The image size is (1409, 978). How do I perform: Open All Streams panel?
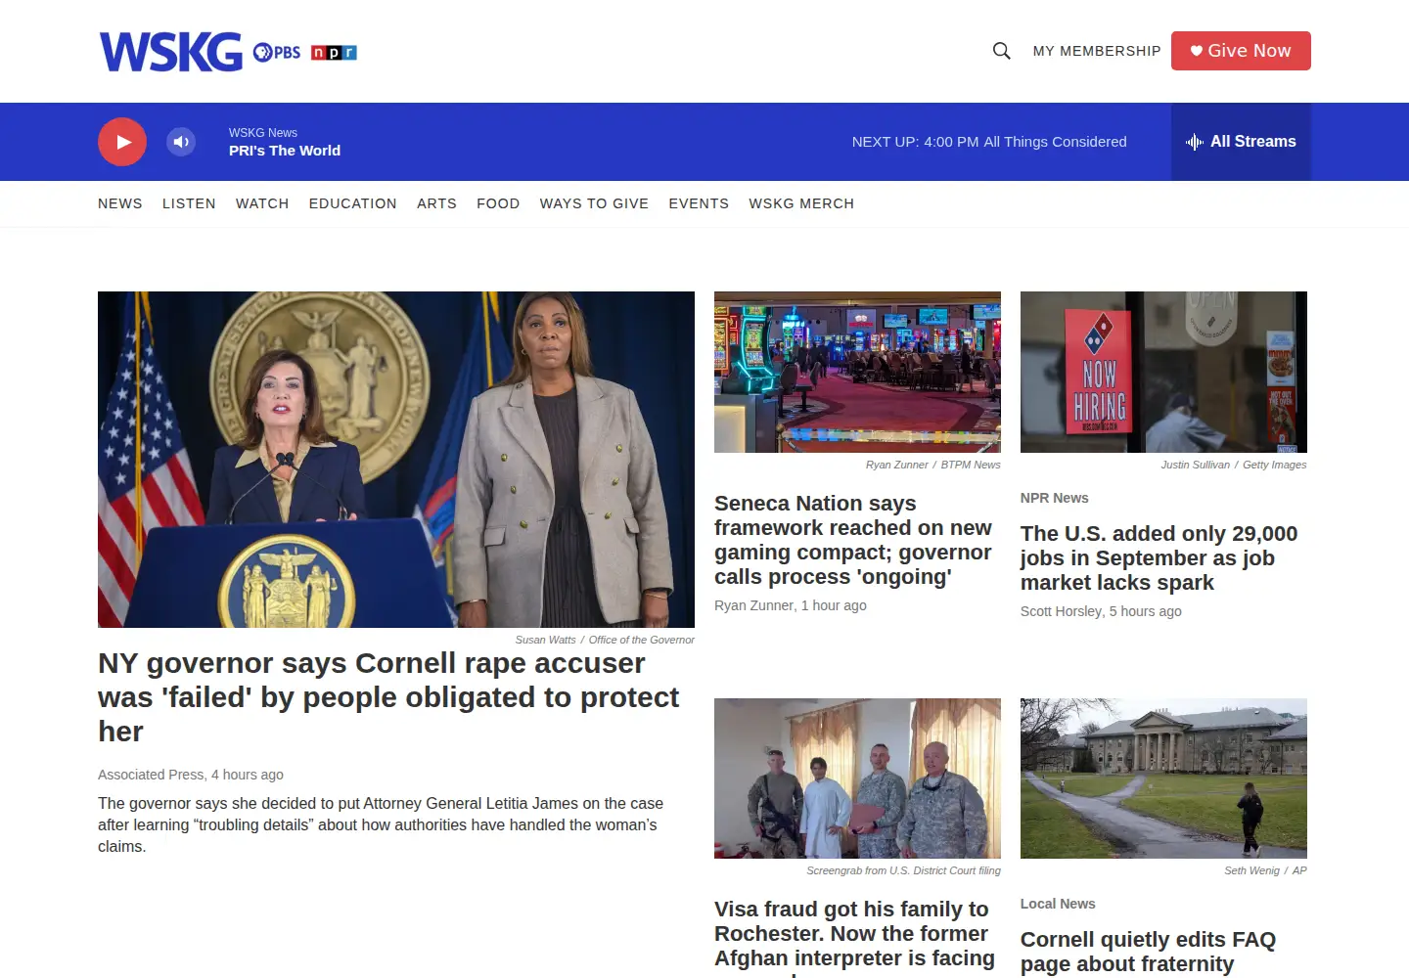pyautogui.click(x=1241, y=142)
